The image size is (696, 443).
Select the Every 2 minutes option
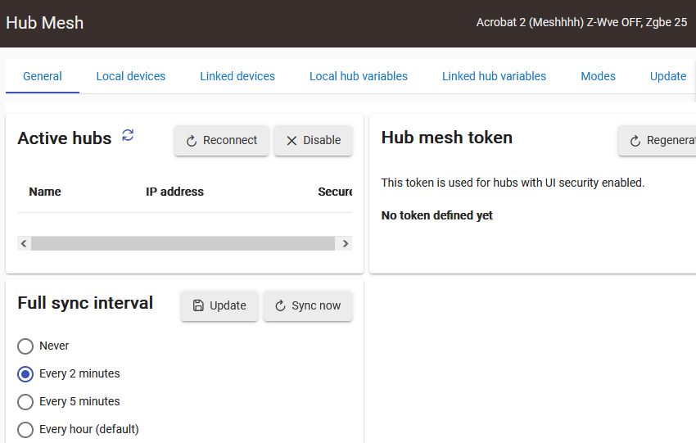(25, 374)
